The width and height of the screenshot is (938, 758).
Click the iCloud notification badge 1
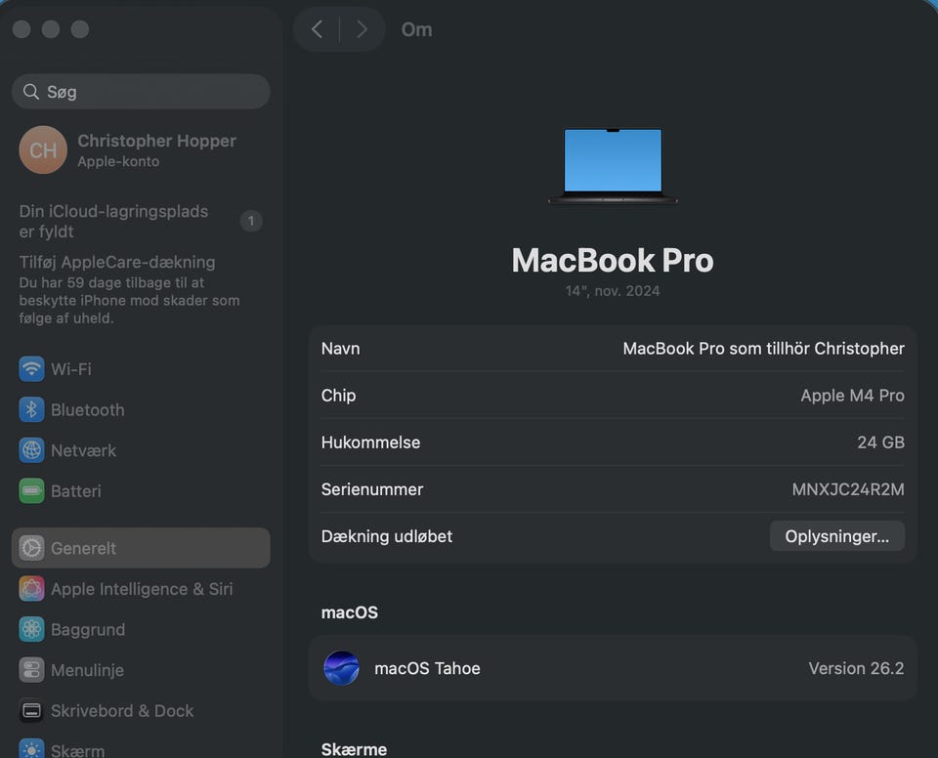251,221
